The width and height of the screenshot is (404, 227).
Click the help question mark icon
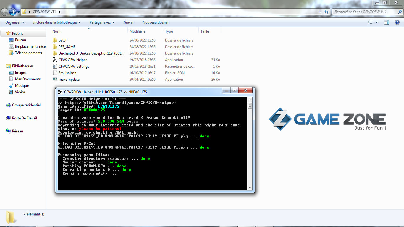397,22
